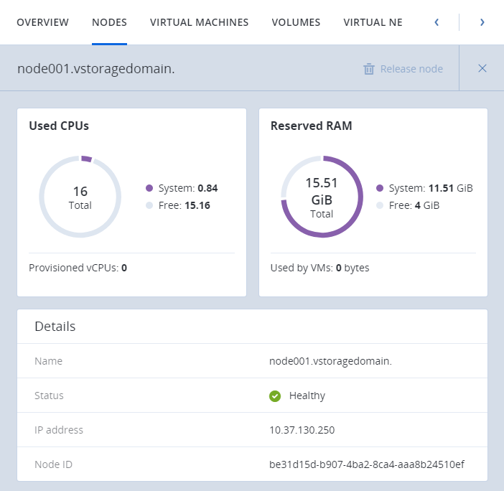Click the purple System CPU legend dot
This screenshot has height=491, width=504.
tap(149, 188)
